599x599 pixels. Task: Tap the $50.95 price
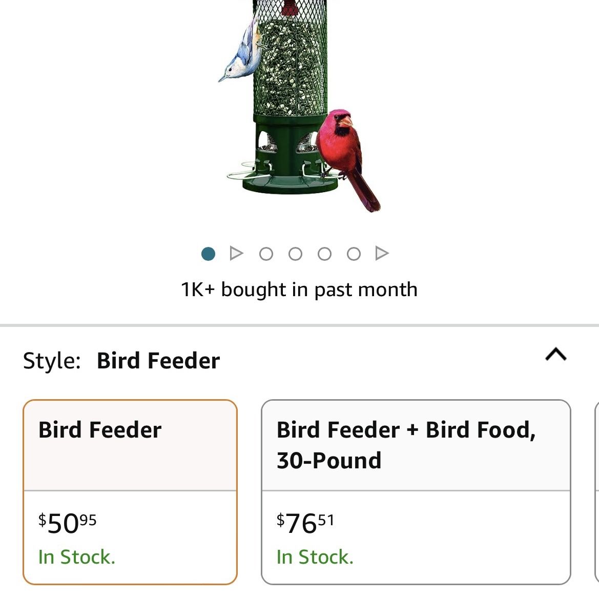tap(68, 523)
